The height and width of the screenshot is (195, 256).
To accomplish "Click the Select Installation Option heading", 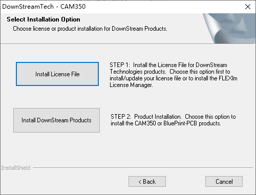I will (44, 19).
